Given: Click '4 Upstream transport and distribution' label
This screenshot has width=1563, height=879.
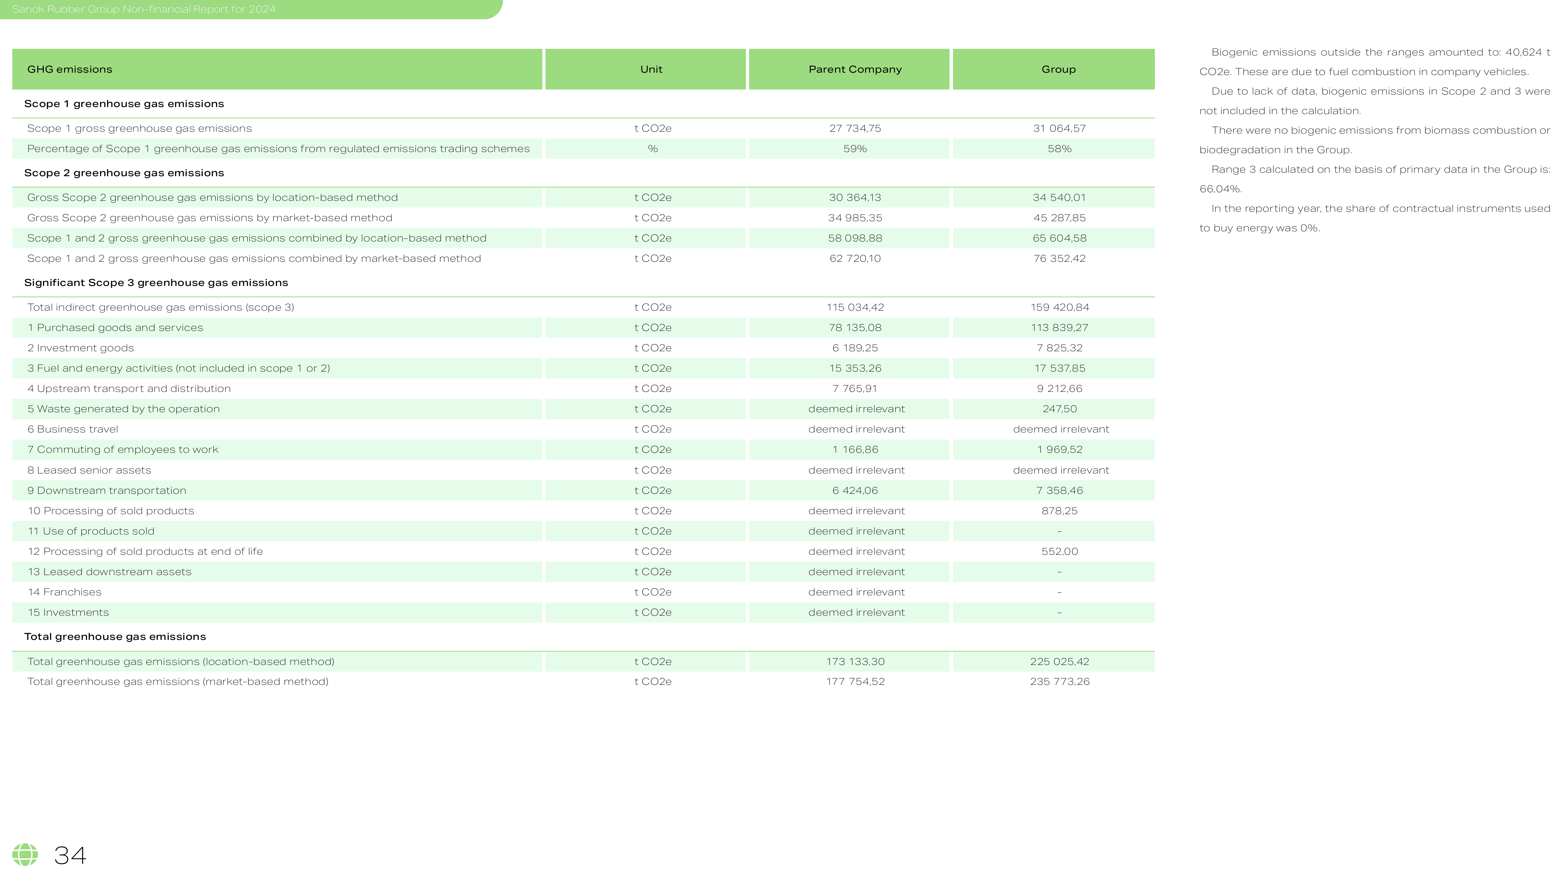Looking at the screenshot, I should click(129, 389).
